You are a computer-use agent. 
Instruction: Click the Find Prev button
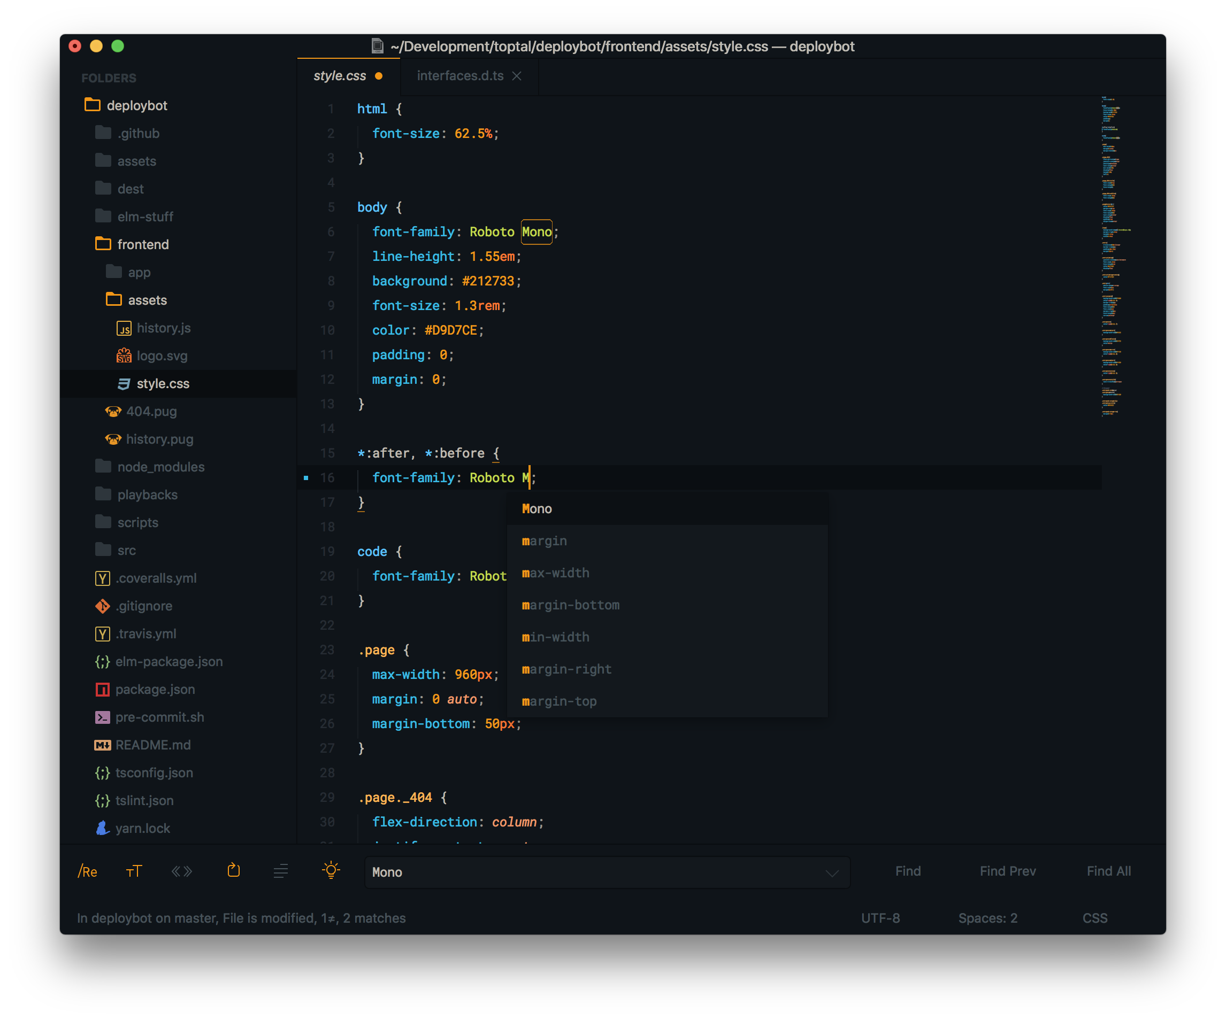pyautogui.click(x=1008, y=871)
